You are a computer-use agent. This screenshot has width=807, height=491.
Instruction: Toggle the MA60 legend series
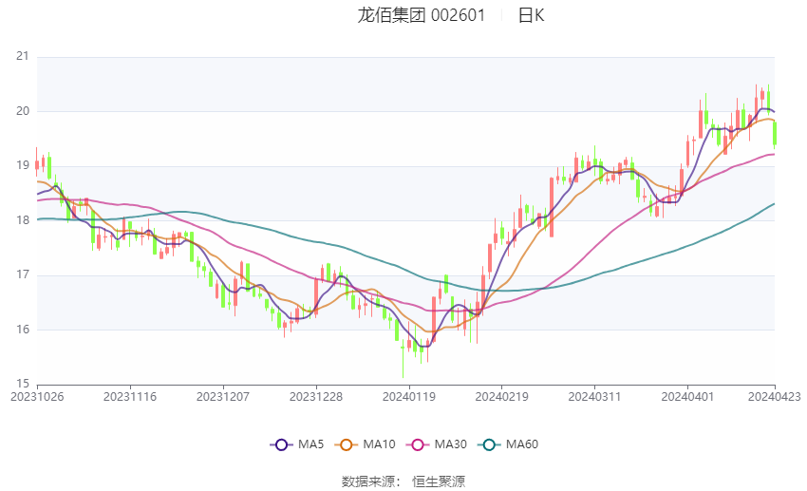[508, 444]
